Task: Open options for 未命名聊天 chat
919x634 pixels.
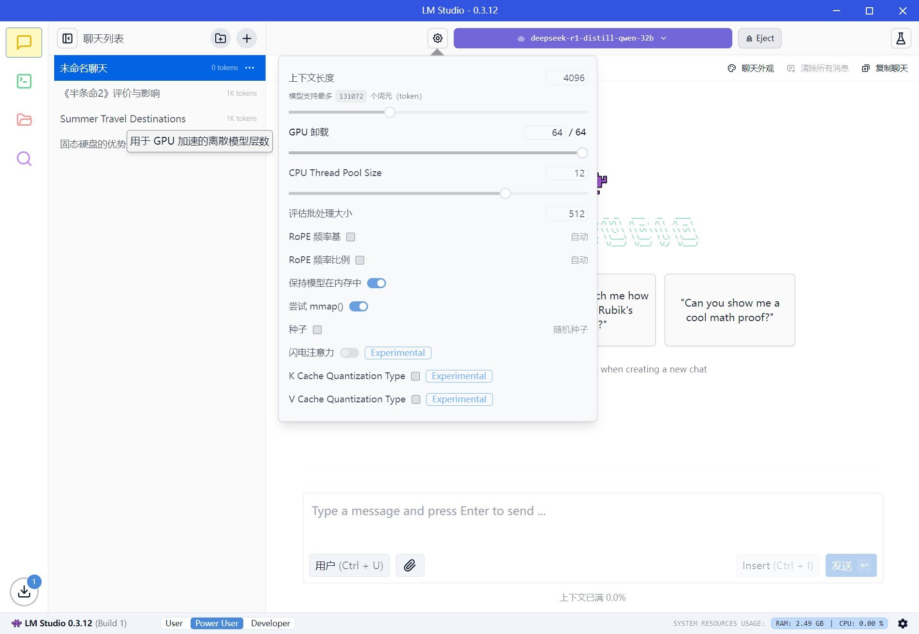Action: [250, 68]
